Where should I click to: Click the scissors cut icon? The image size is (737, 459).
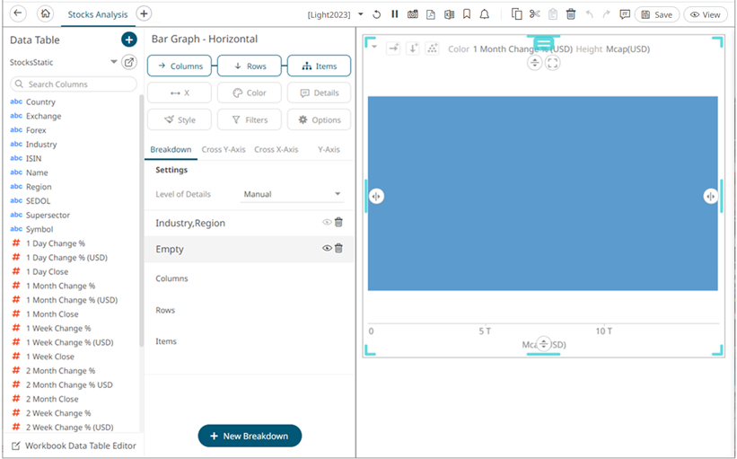point(534,14)
